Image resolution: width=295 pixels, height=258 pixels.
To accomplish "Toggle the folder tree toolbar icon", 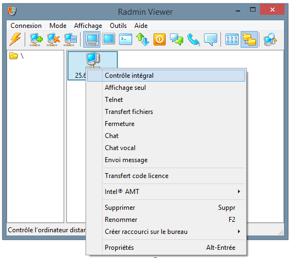I will [249, 39].
